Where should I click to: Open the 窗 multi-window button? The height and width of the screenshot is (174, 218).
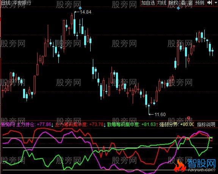[x=190, y=3]
